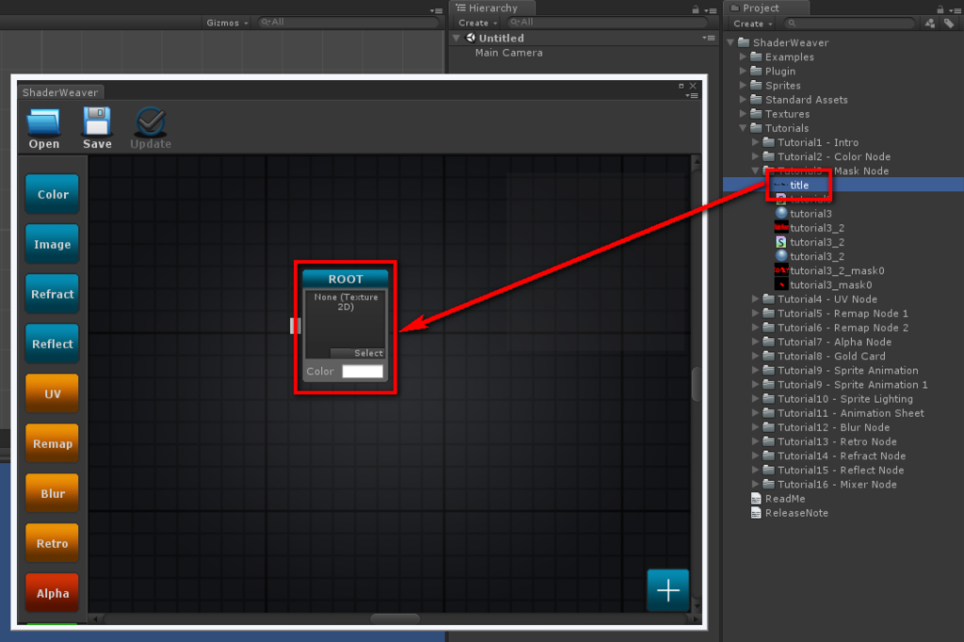
Task: Collapse the ShaderWeaver root folder
Action: point(731,42)
